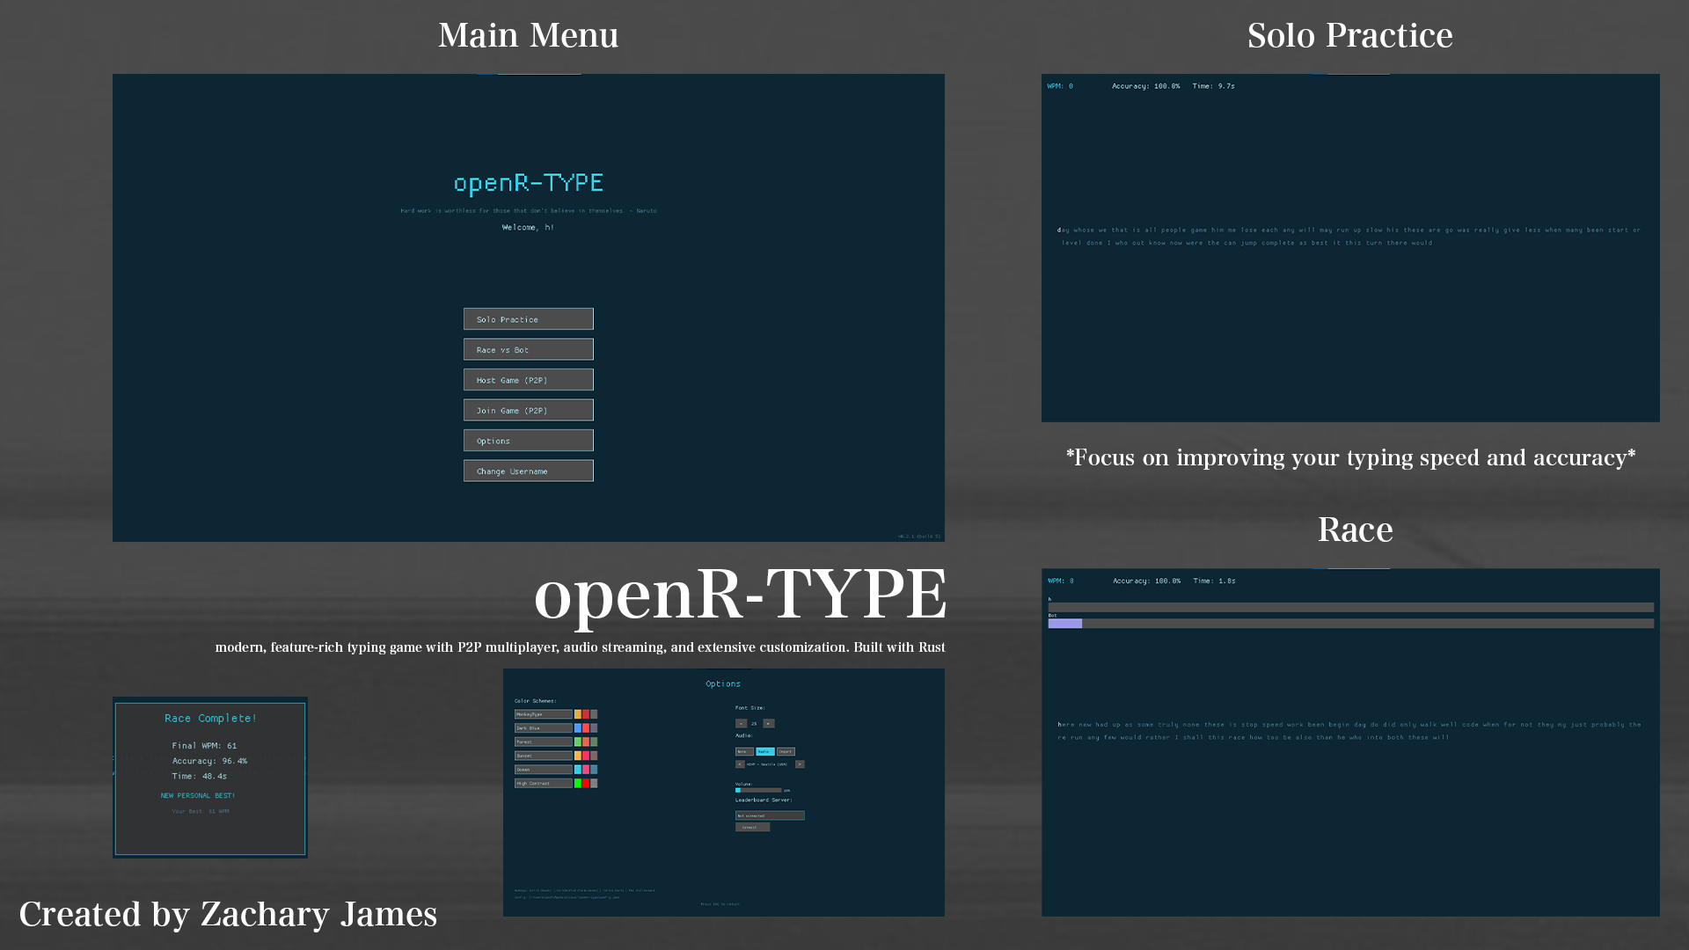Adjust the Volume slider
1689x950 pixels.
758,790
